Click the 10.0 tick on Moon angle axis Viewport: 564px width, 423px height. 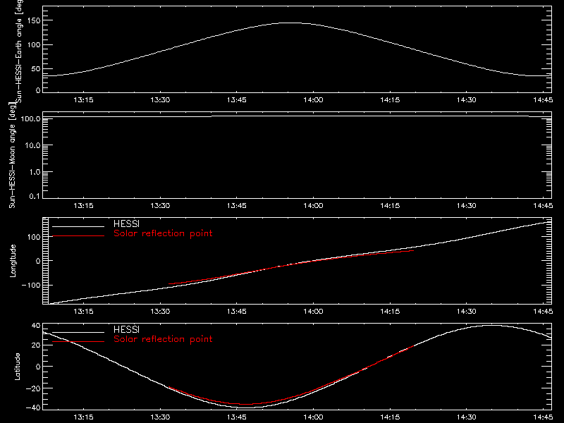32,145
